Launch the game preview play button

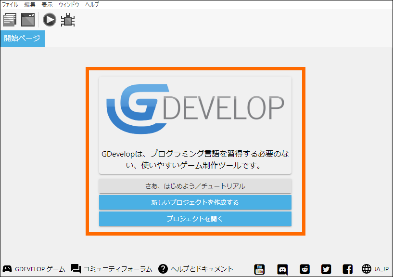click(x=50, y=20)
